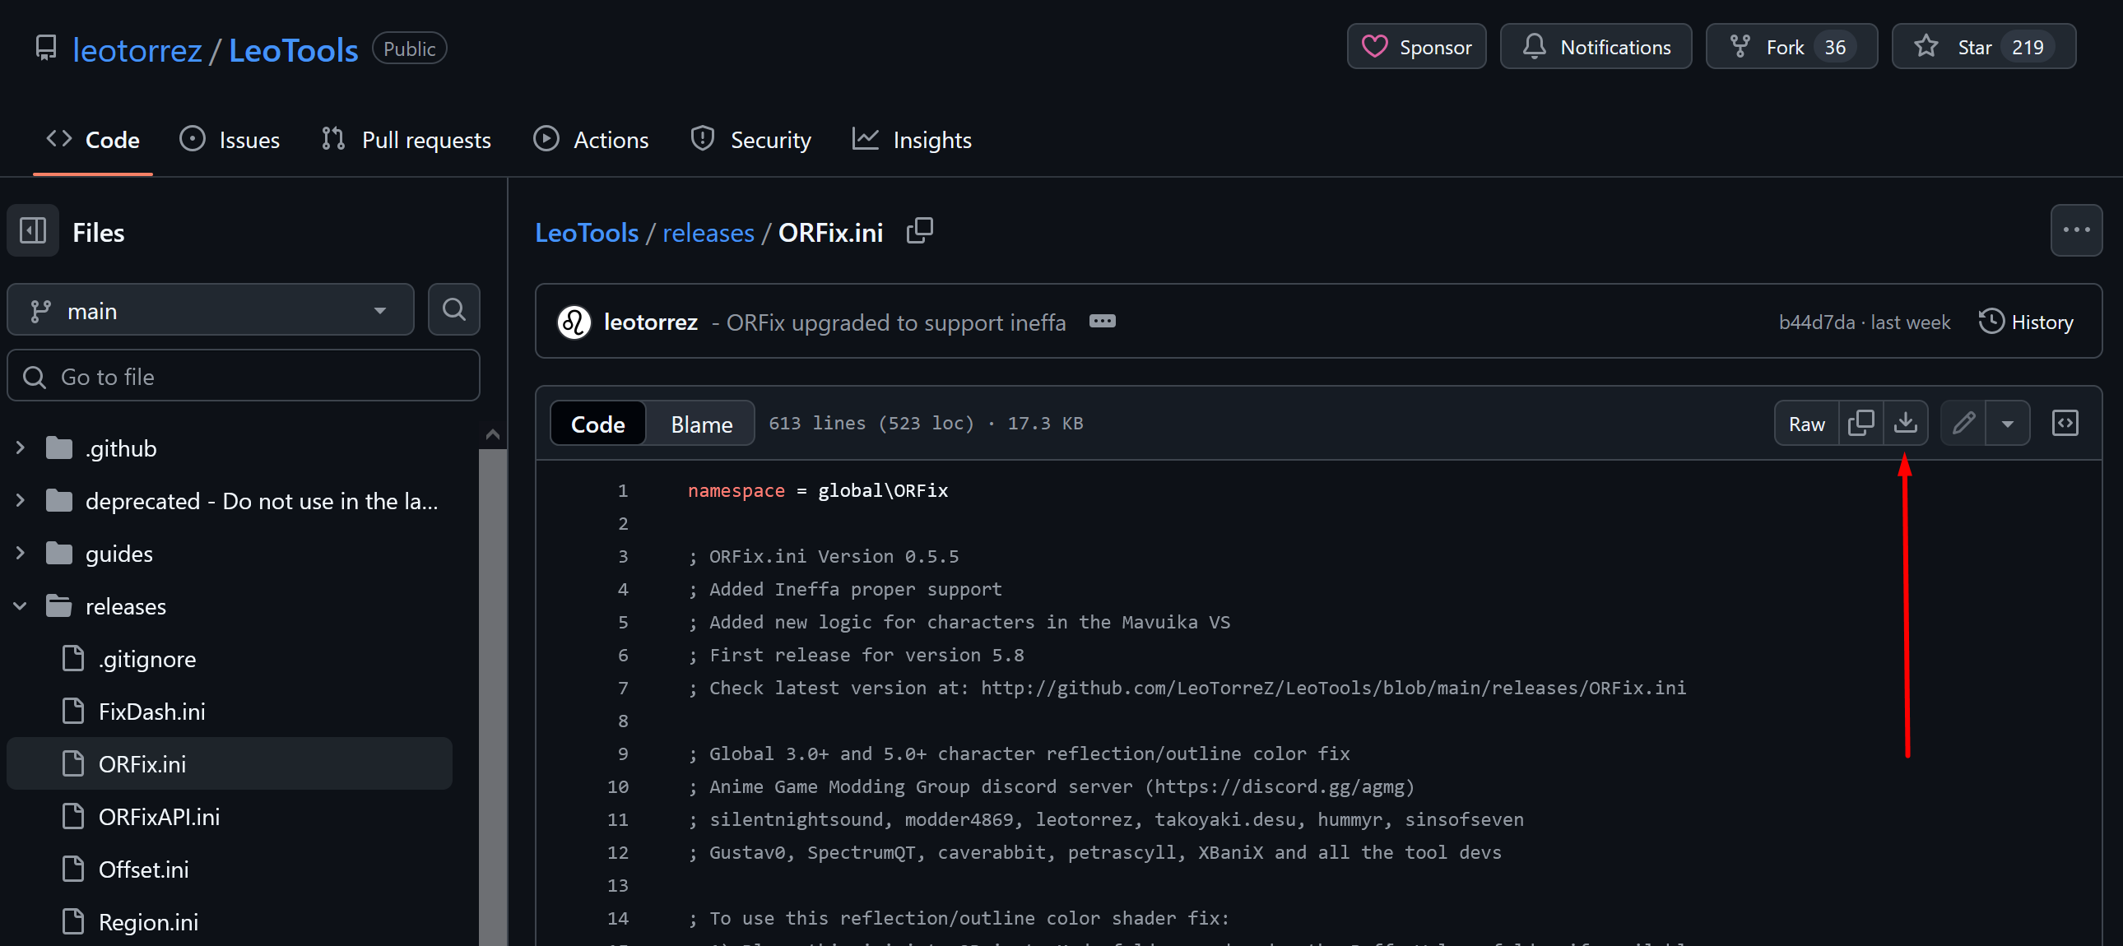This screenshot has width=2123, height=946.
Task: Click the file tree search icon
Action: tap(453, 310)
